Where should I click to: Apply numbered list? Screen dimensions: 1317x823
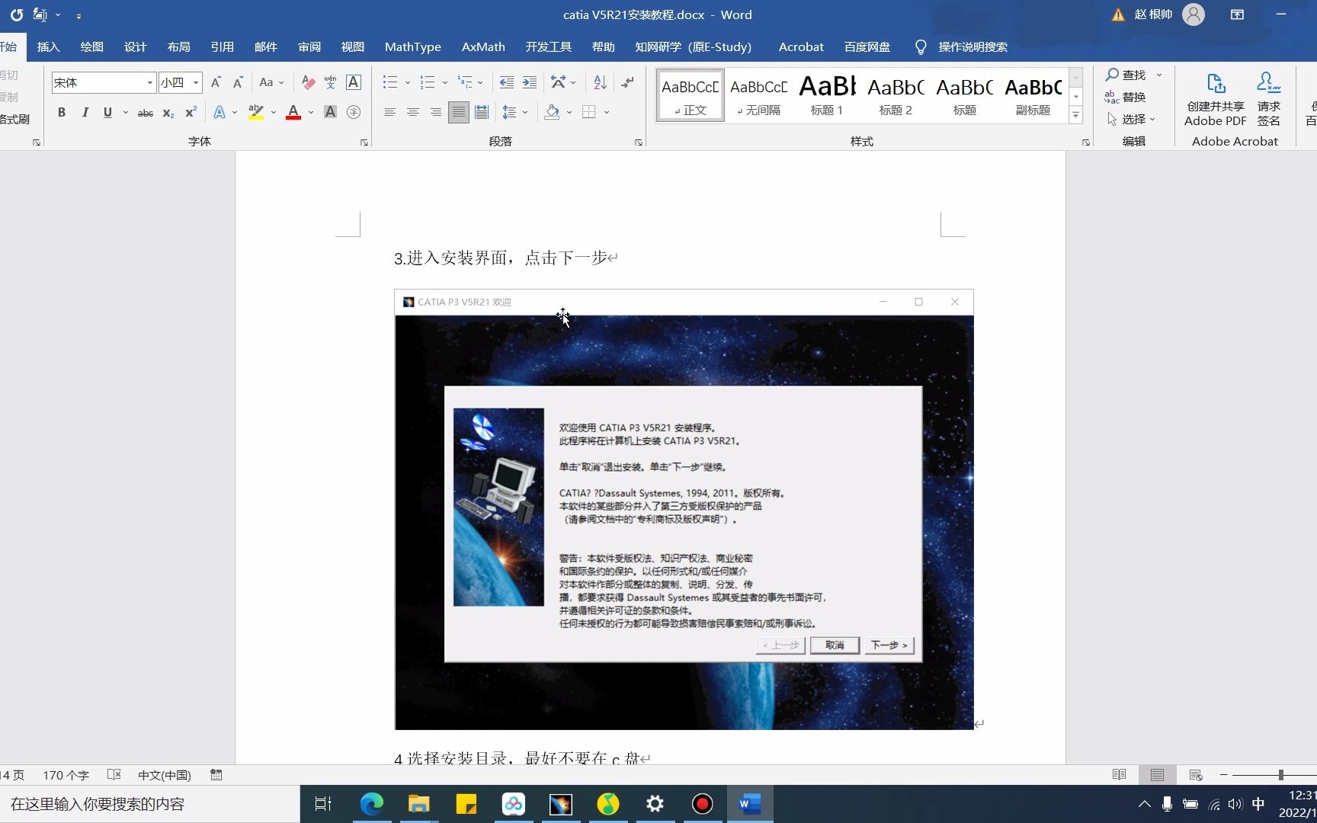[428, 82]
